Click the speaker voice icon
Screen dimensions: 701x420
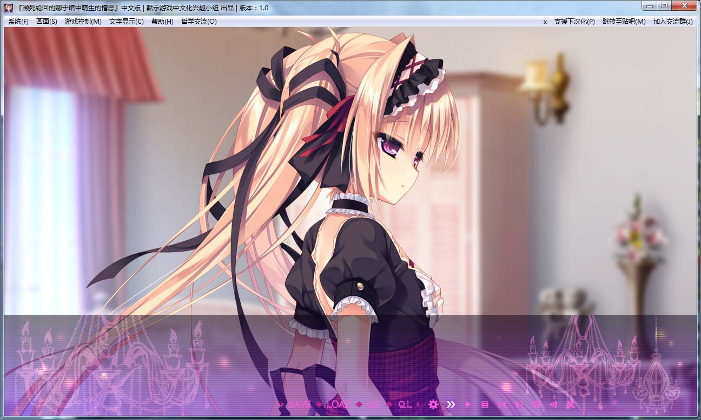(x=553, y=404)
